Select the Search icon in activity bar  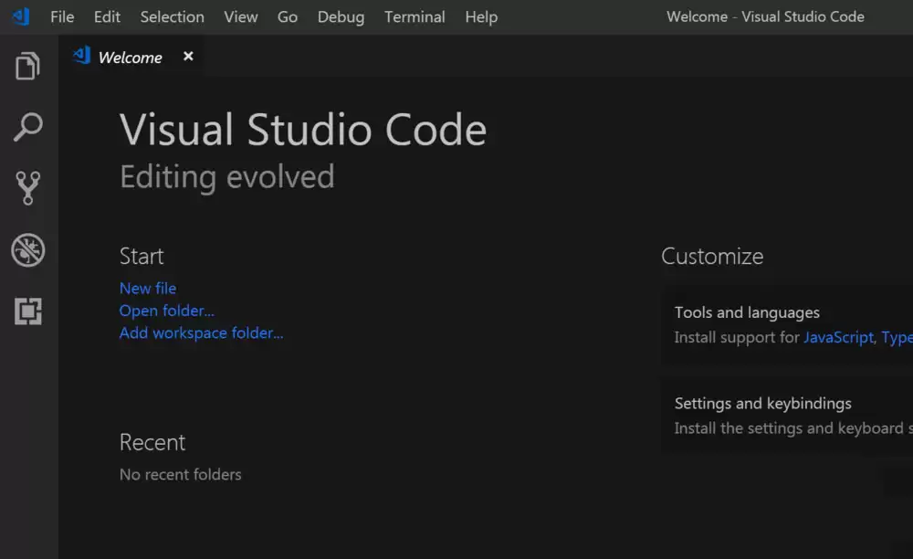27,127
